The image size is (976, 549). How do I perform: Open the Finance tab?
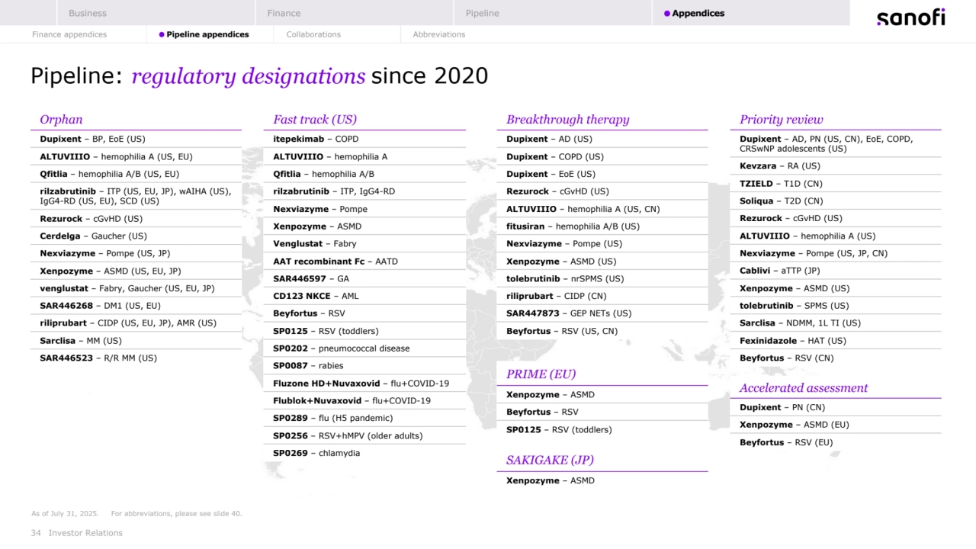pyautogui.click(x=355, y=13)
